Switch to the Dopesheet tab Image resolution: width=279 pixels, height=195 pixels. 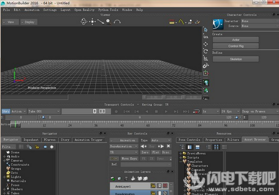click(31, 140)
